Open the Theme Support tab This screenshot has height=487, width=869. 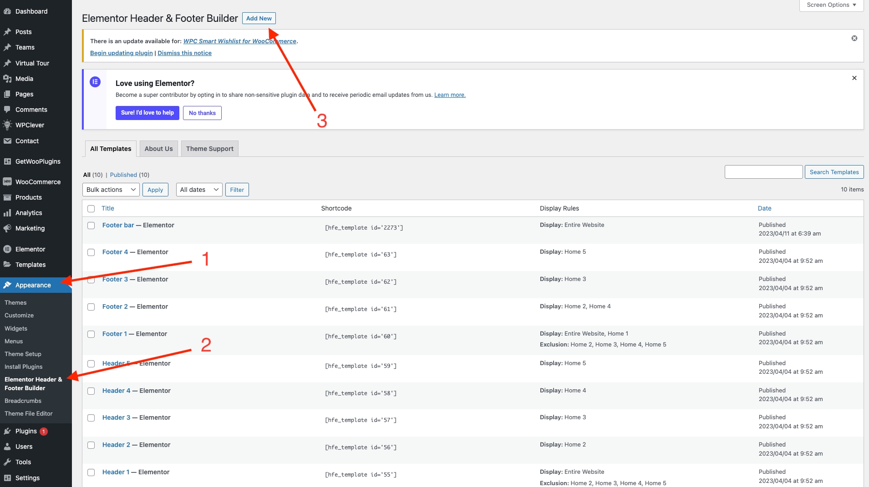tap(209, 149)
